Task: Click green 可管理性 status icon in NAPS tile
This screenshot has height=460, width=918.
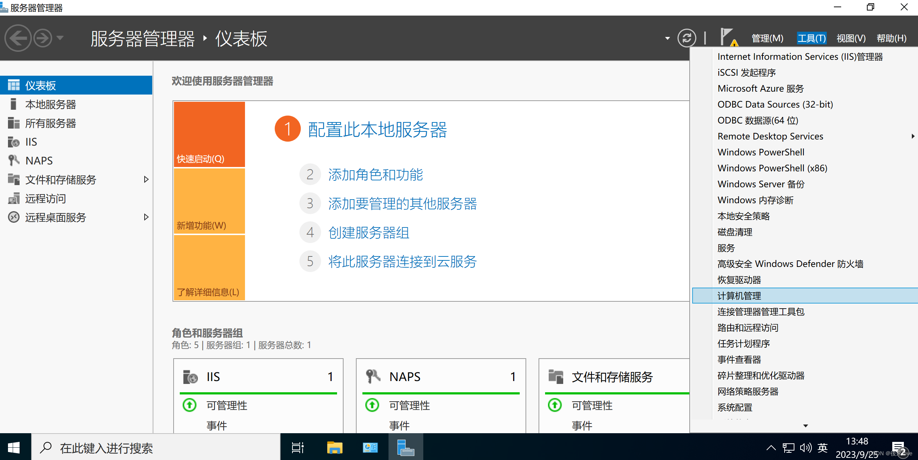Action: pyautogui.click(x=372, y=405)
